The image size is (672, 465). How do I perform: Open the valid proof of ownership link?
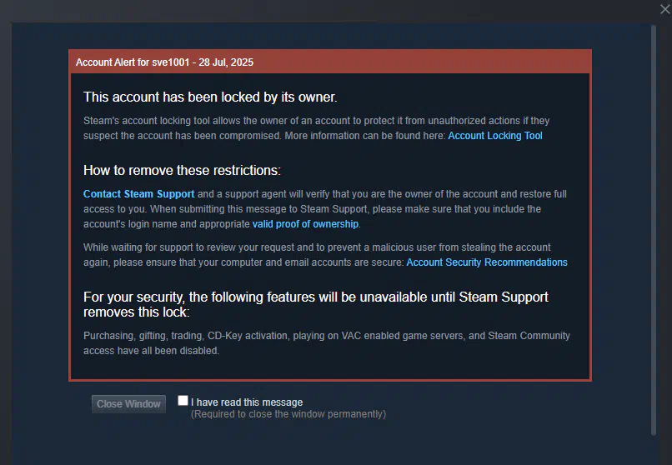[x=305, y=224]
